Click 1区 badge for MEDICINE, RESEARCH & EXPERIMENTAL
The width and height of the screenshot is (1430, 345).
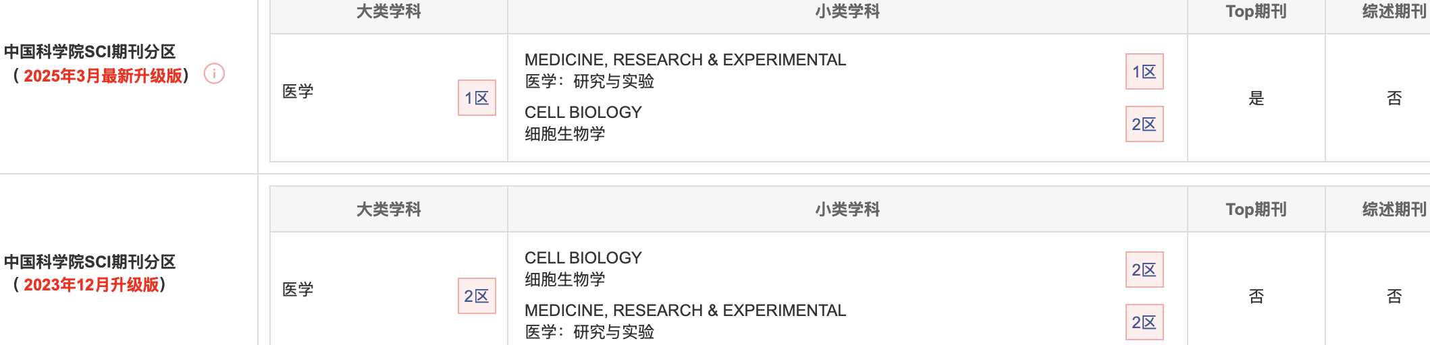(x=1144, y=71)
